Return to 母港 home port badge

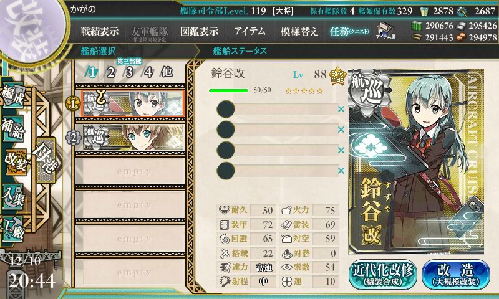coord(46,161)
